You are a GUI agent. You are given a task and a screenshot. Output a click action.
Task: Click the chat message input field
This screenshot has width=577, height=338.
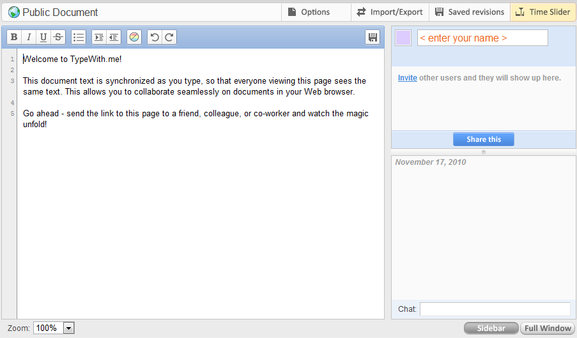[495, 309]
